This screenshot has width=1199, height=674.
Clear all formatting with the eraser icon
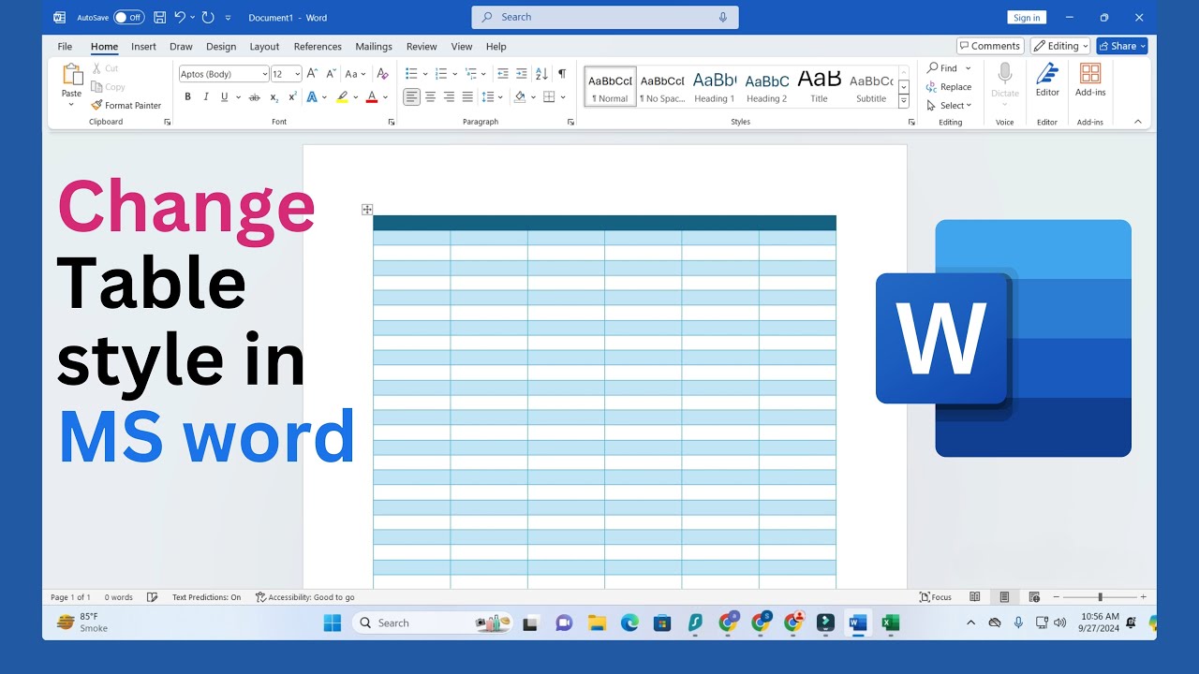click(x=382, y=73)
